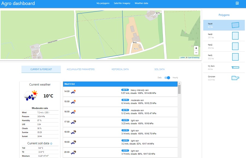Click the Wed 9 Oct date header
The image size is (246, 158).
(x=69, y=84)
